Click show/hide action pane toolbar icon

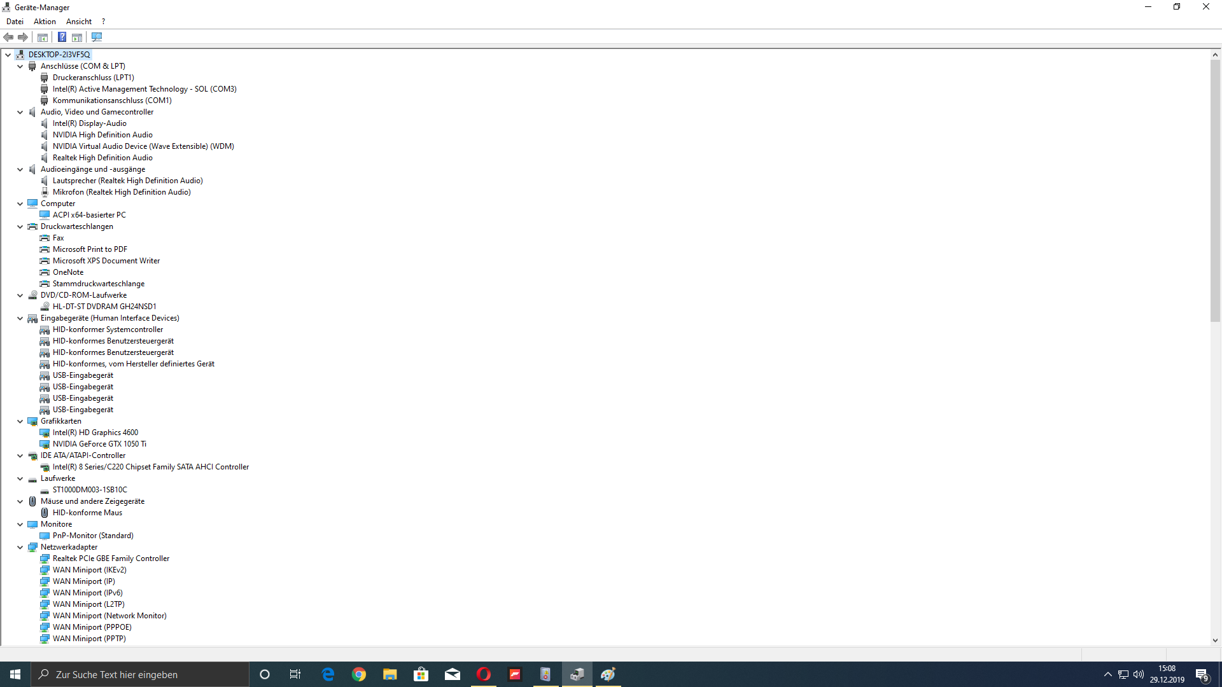(77, 37)
